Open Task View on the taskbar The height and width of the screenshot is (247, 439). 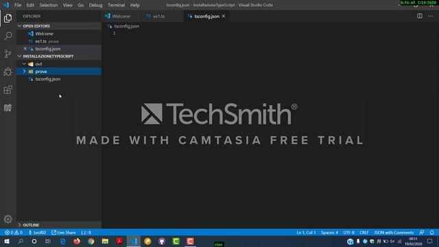[x=48, y=241]
